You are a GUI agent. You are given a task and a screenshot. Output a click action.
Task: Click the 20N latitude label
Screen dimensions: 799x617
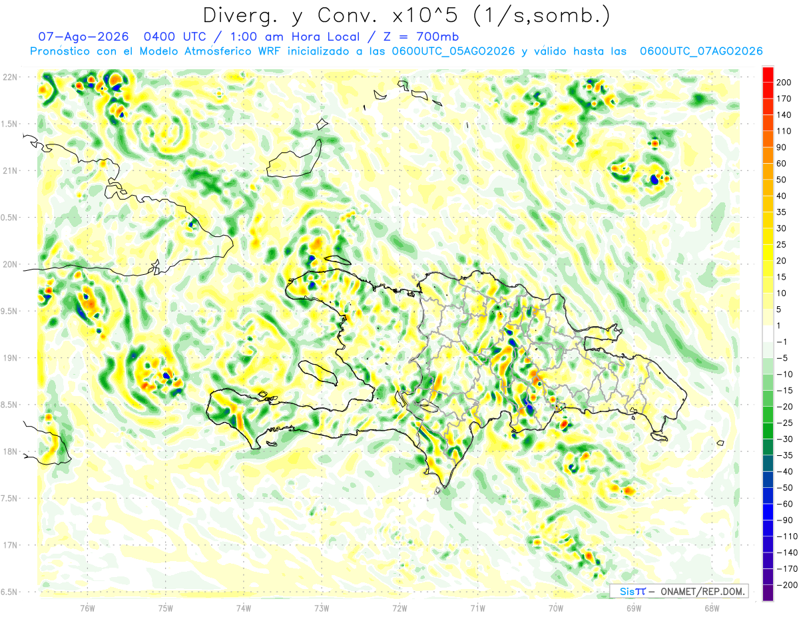coord(11,264)
